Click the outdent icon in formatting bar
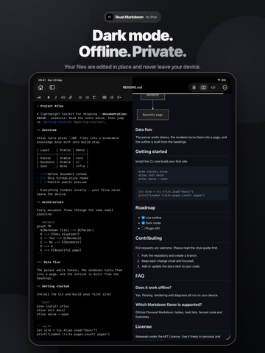Image resolution: width=265 pixels, height=353 pixels. 111,98
